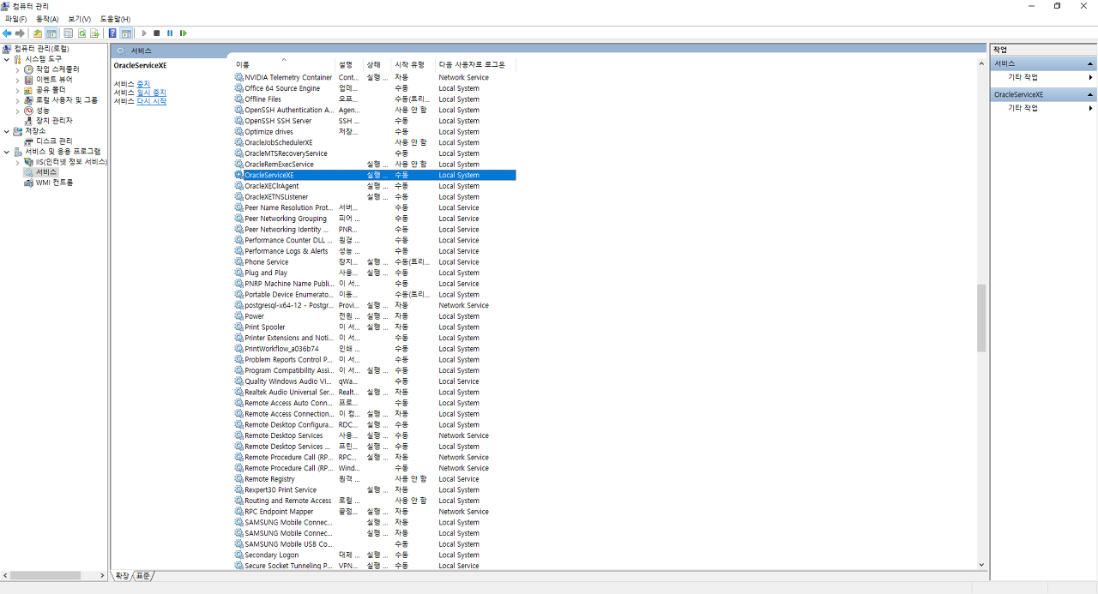Viewport: 1098px width, 594px height.
Task: Click the Up one level folder icon
Action: 39,33
